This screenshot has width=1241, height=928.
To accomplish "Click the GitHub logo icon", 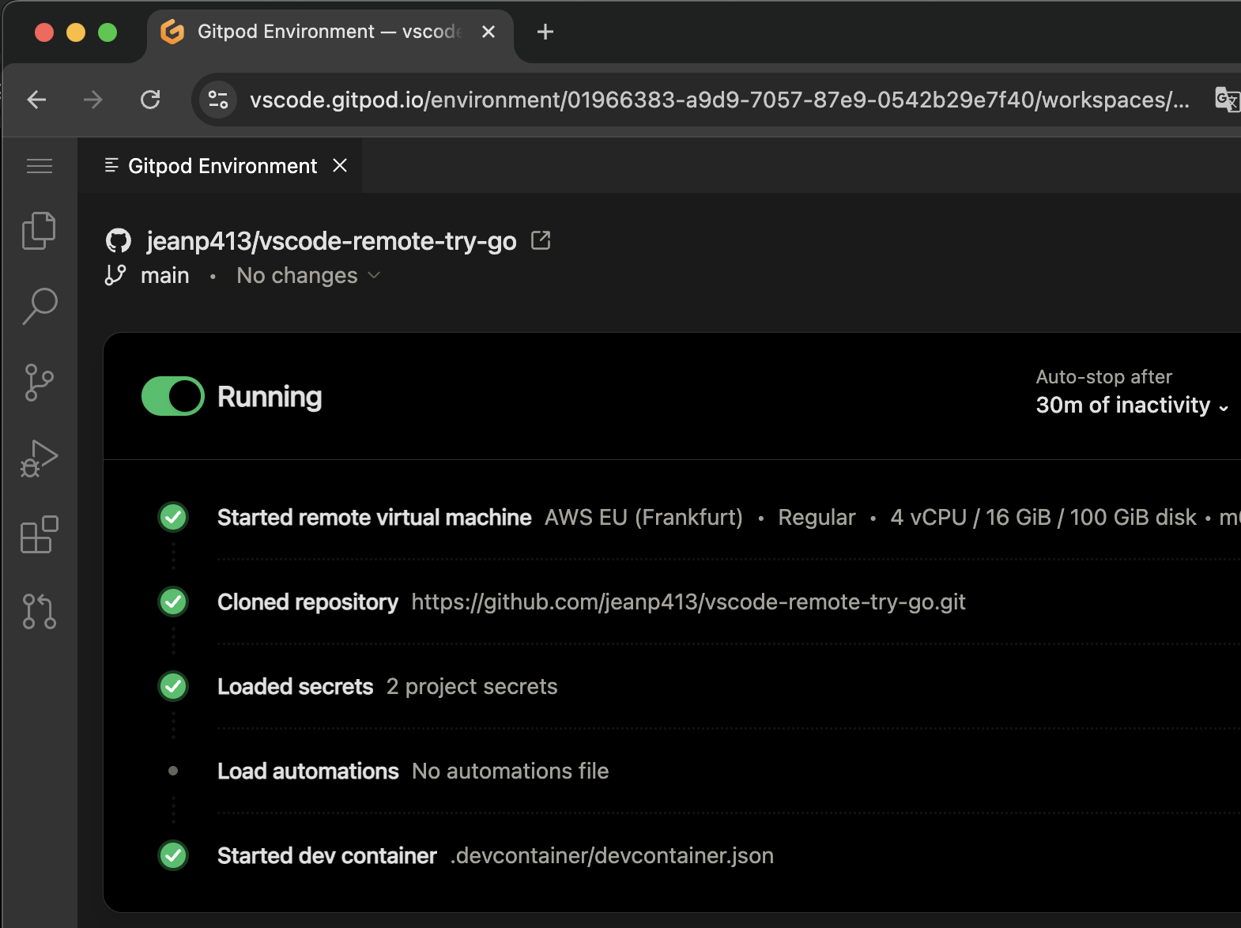I will click(x=119, y=240).
